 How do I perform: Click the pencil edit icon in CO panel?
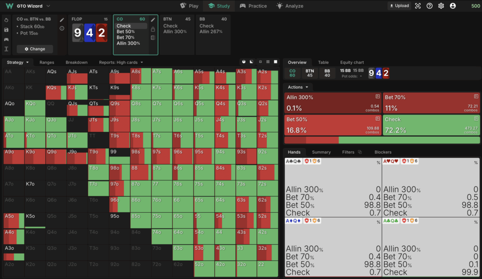point(153,20)
